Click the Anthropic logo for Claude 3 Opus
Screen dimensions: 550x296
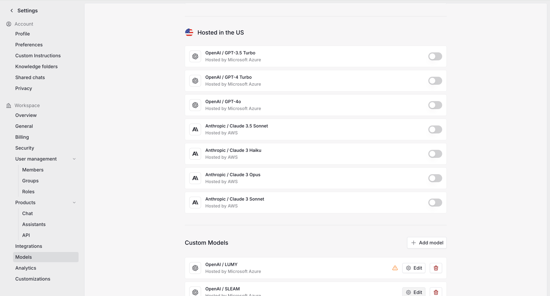(x=195, y=178)
